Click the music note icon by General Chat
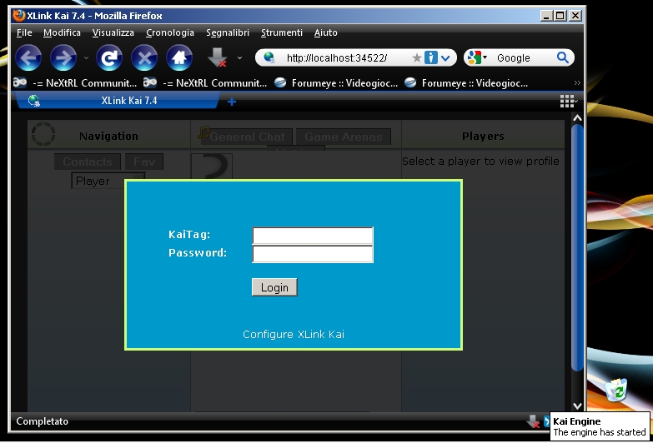 [203, 132]
